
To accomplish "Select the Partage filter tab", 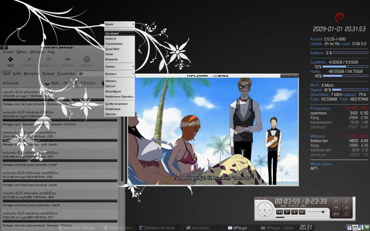I will (x=48, y=74).
